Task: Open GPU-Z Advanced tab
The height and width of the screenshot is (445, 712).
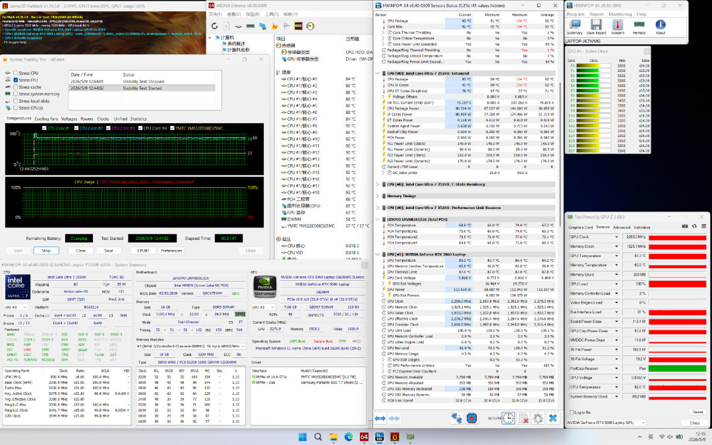Action: (621, 227)
